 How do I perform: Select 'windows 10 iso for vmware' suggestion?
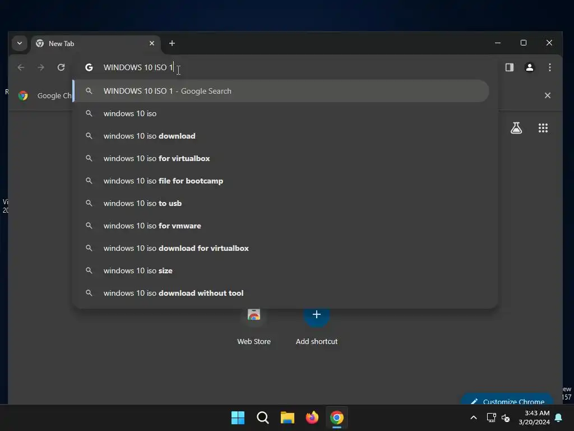[281, 226]
